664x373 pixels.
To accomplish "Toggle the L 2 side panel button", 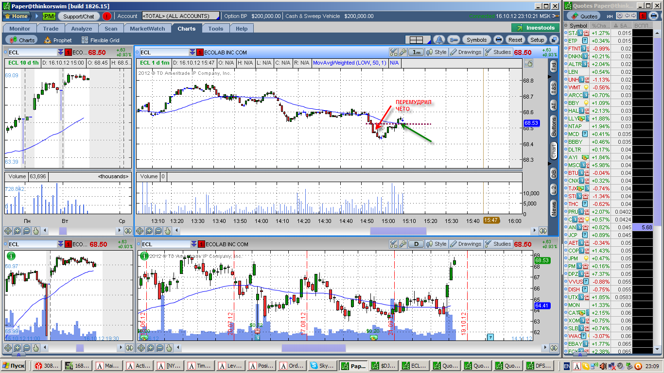I will tap(553, 190).
